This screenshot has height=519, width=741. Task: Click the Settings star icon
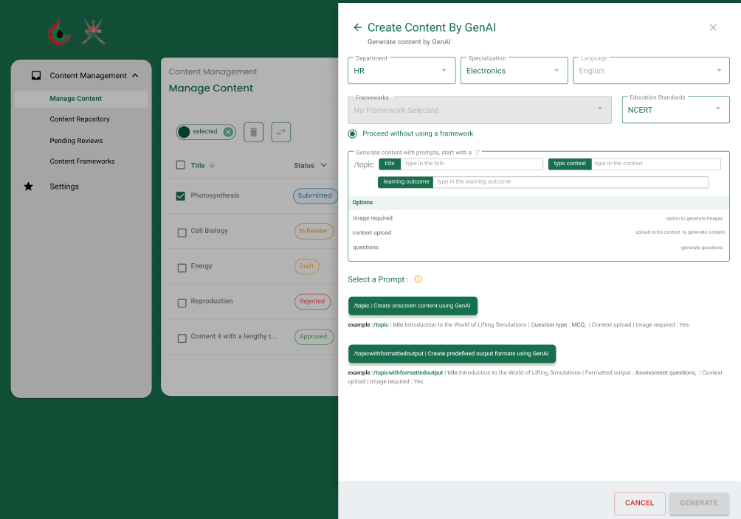28,187
